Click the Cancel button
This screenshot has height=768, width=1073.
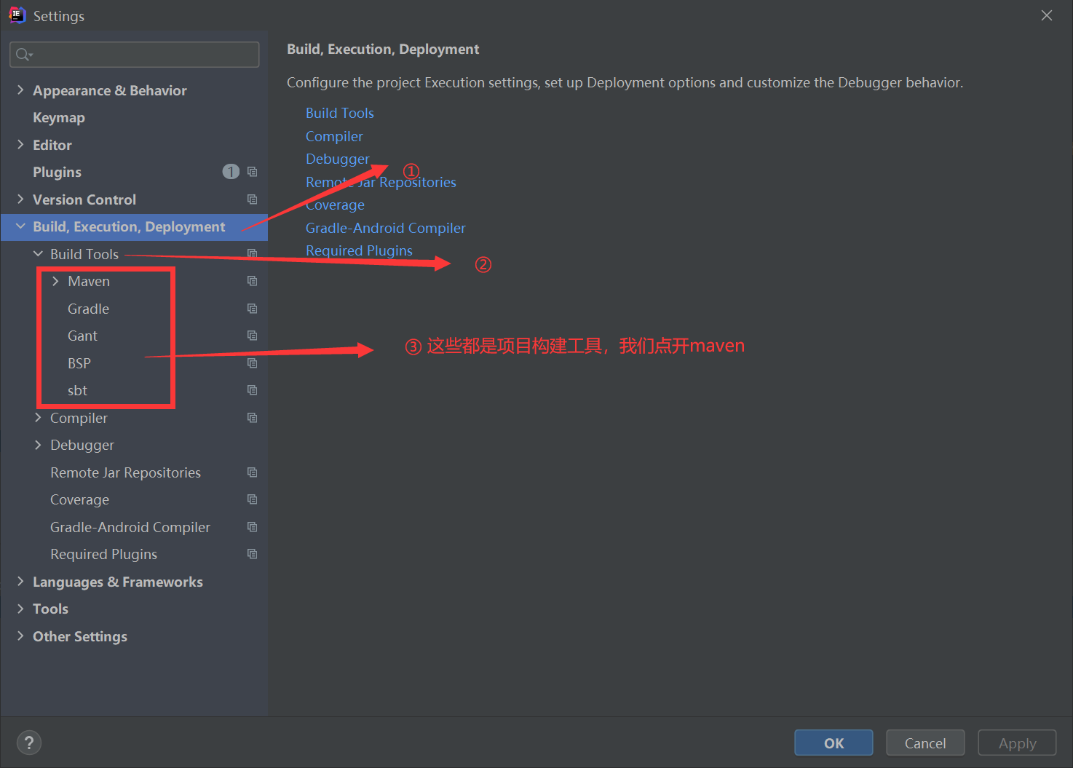(x=925, y=743)
